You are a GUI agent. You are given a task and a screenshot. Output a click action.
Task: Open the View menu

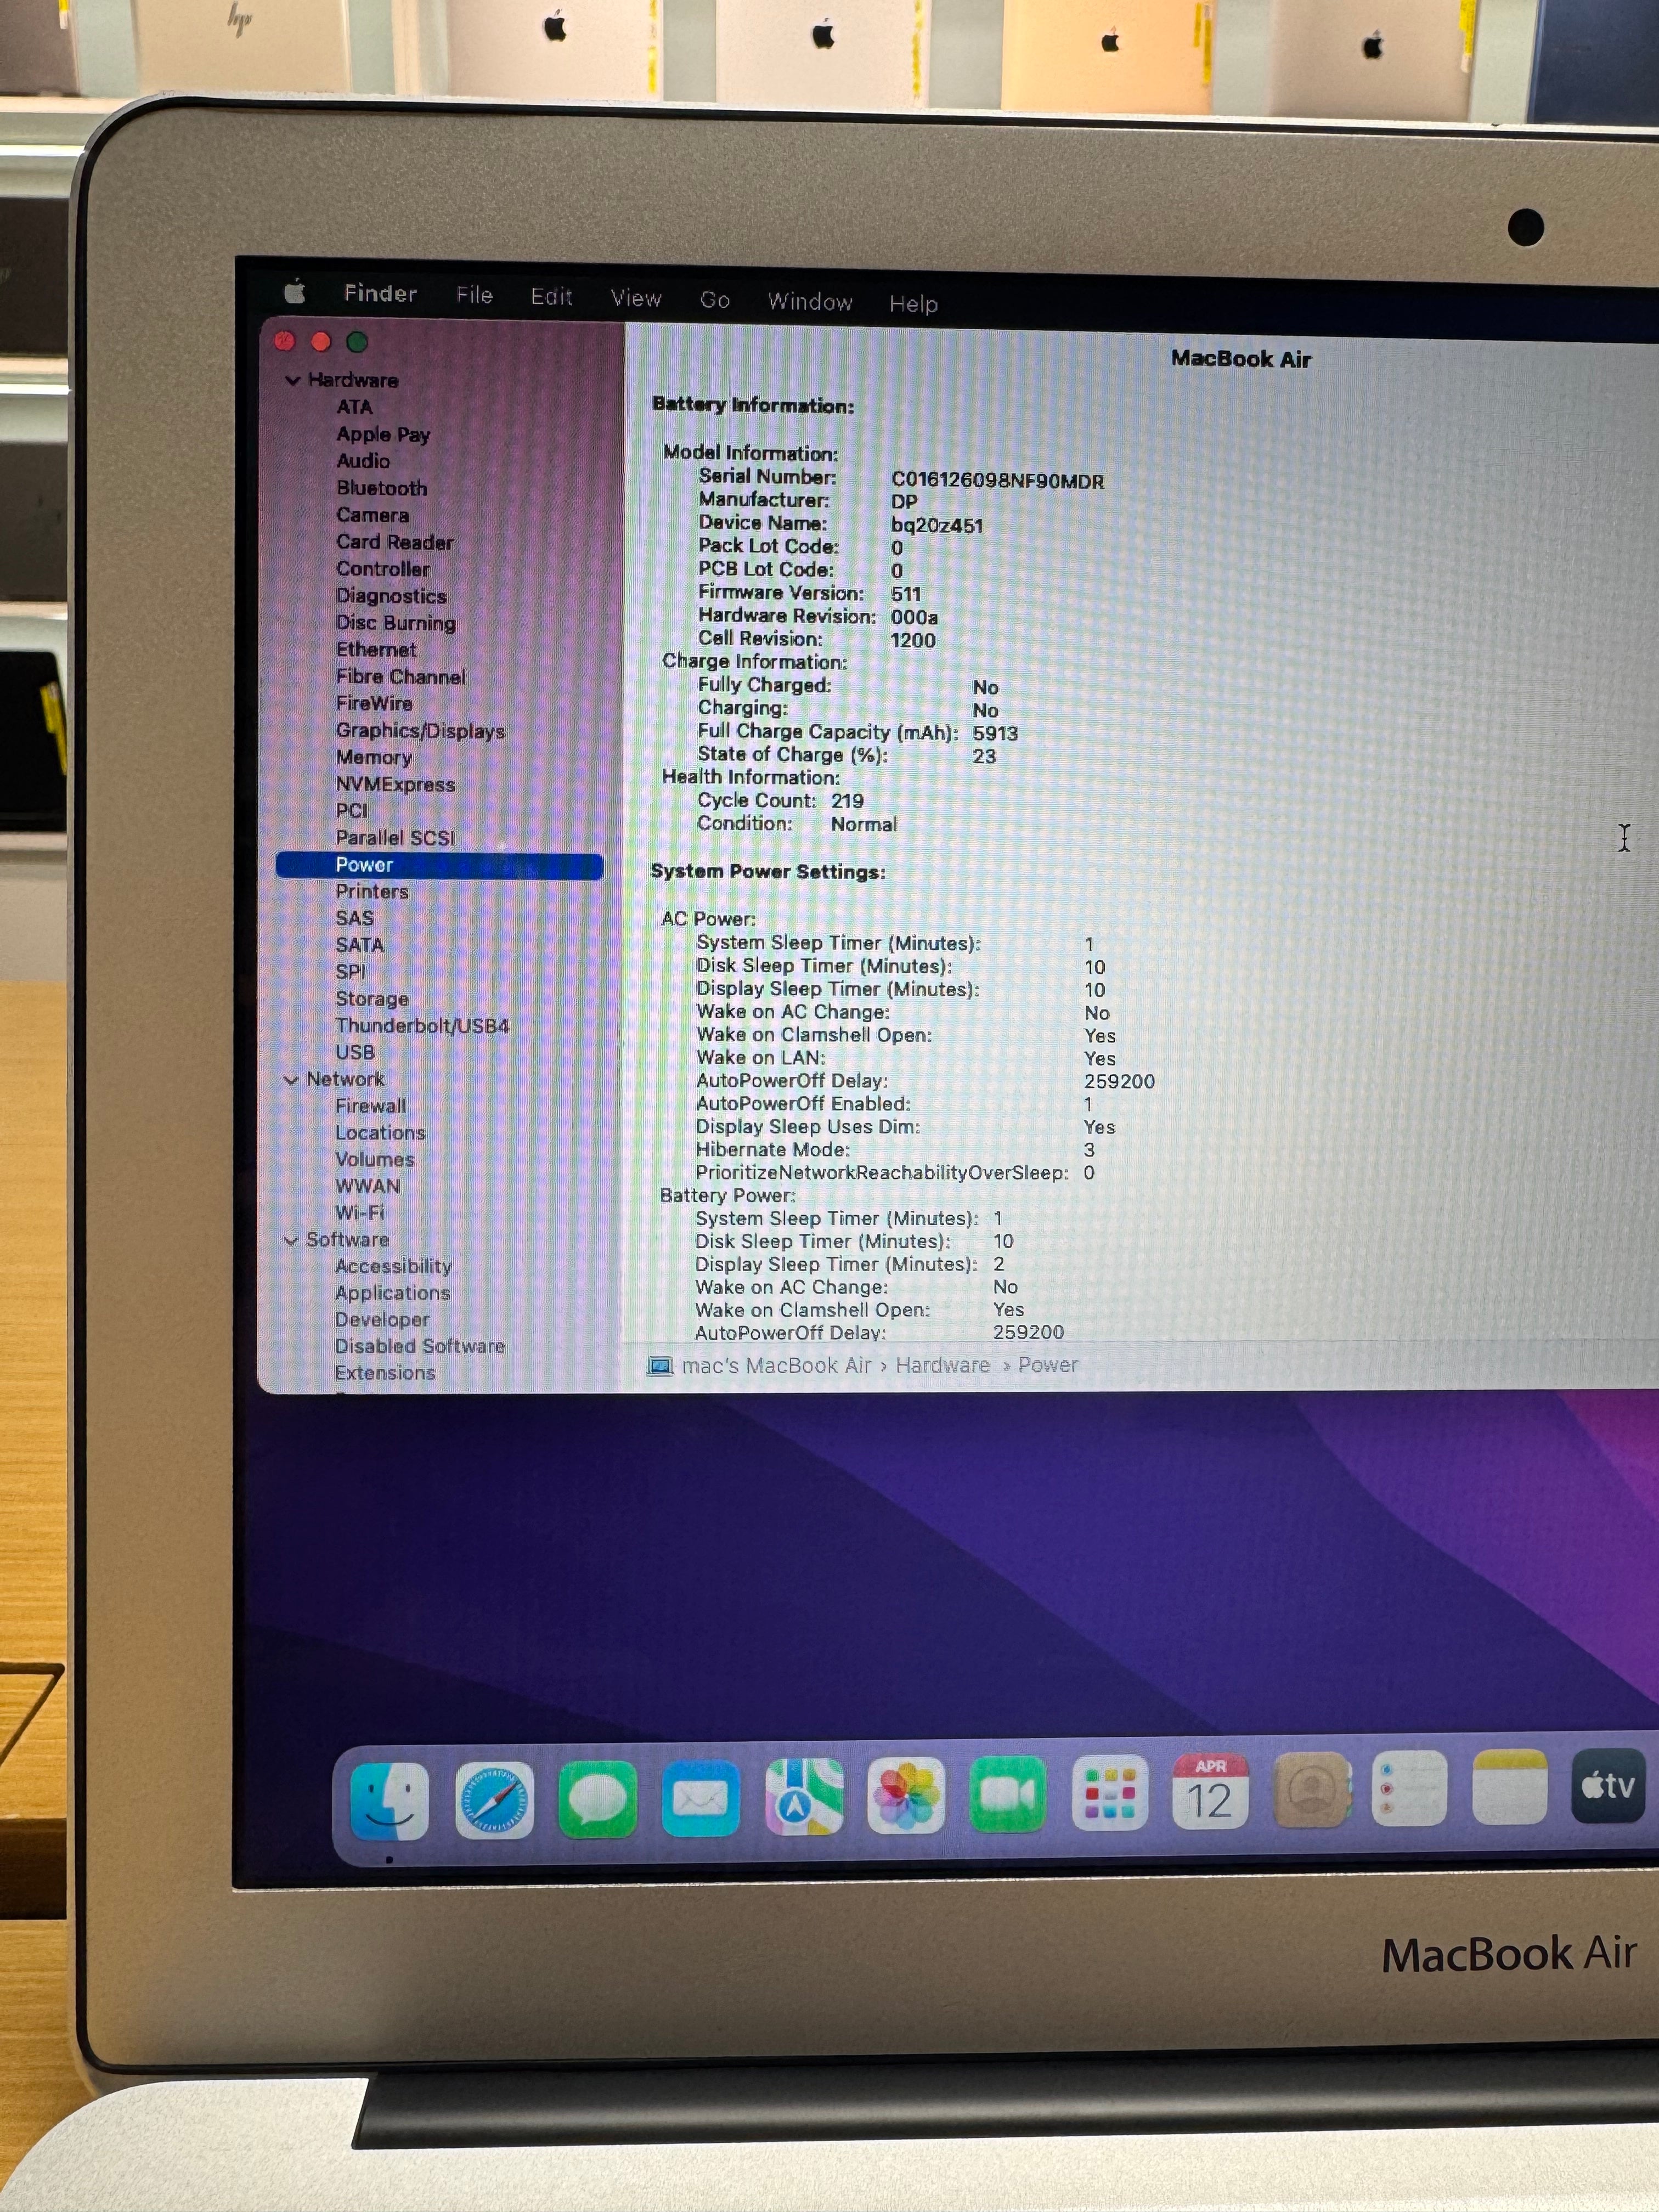(x=636, y=298)
